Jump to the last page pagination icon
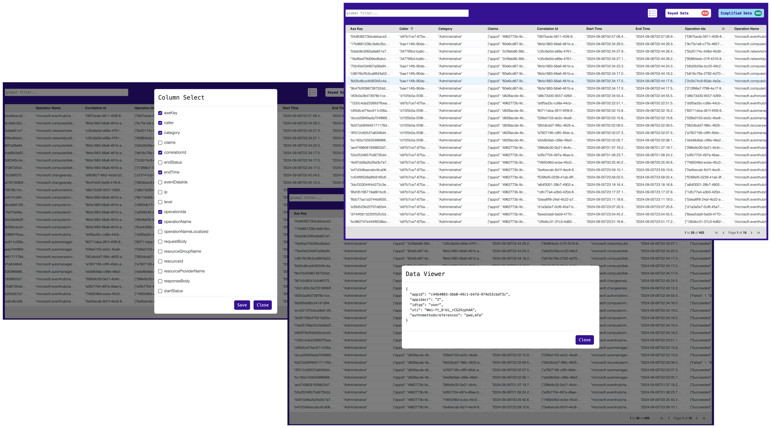 (x=758, y=233)
